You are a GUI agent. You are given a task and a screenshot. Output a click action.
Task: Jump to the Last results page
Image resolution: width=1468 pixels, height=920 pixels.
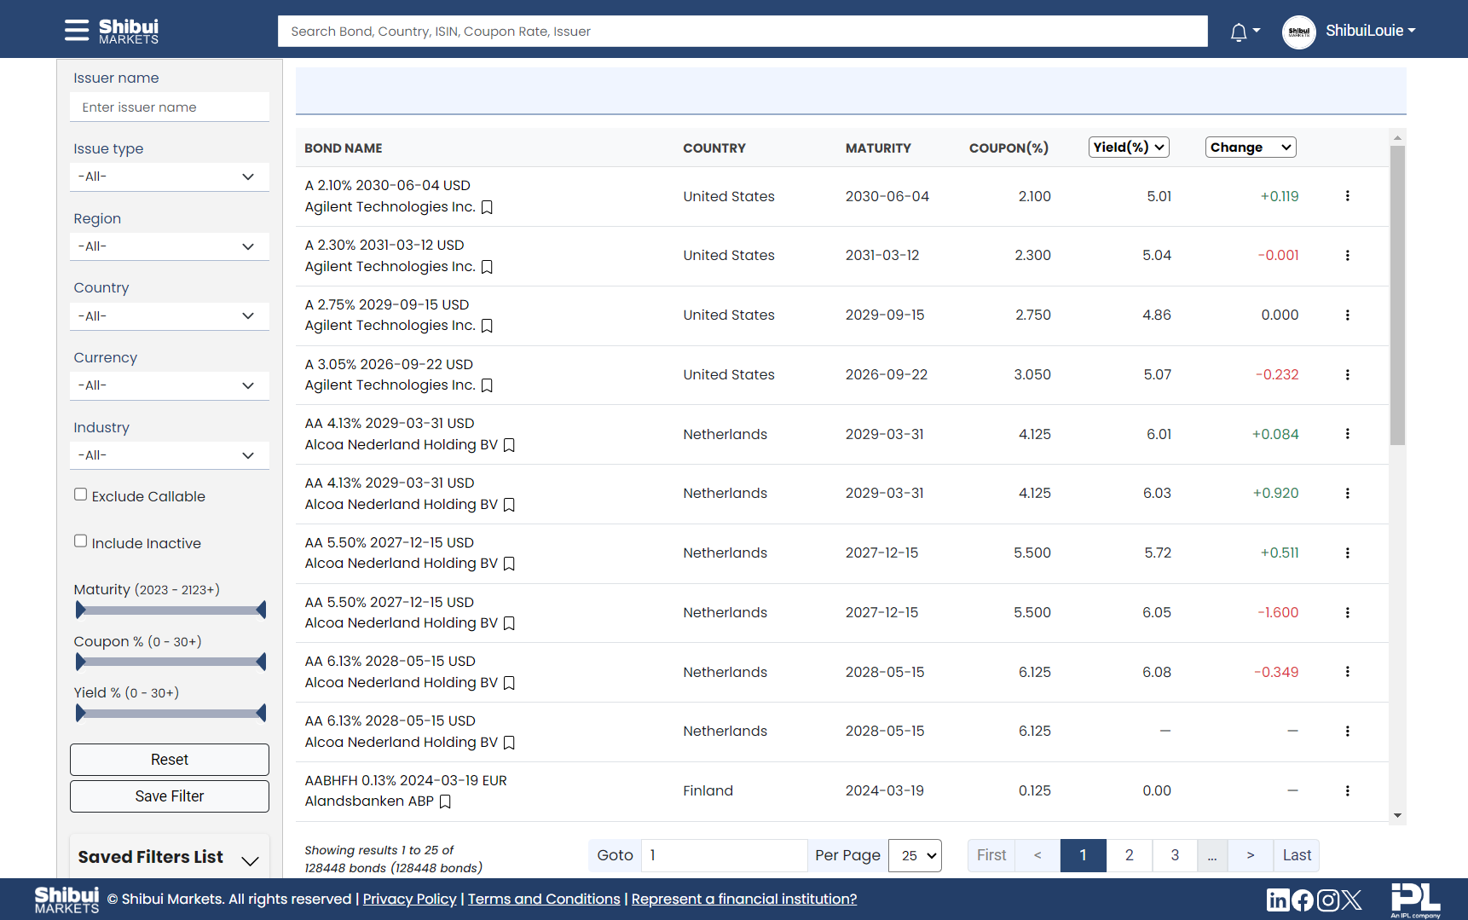pyautogui.click(x=1297, y=856)
